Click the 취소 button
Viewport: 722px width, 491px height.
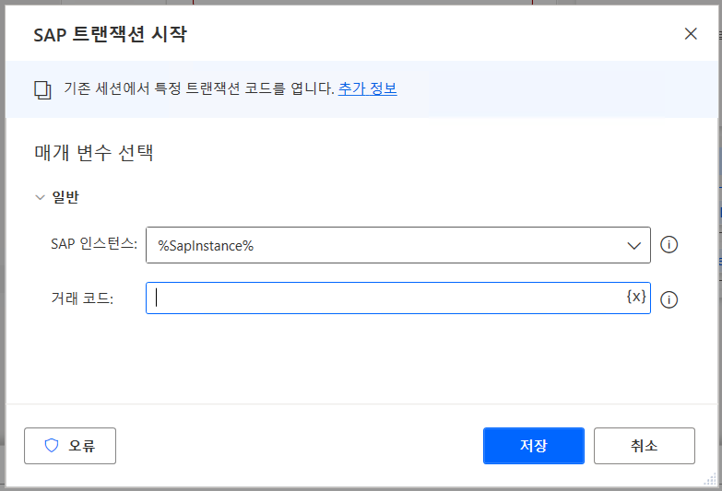(645, 446)
